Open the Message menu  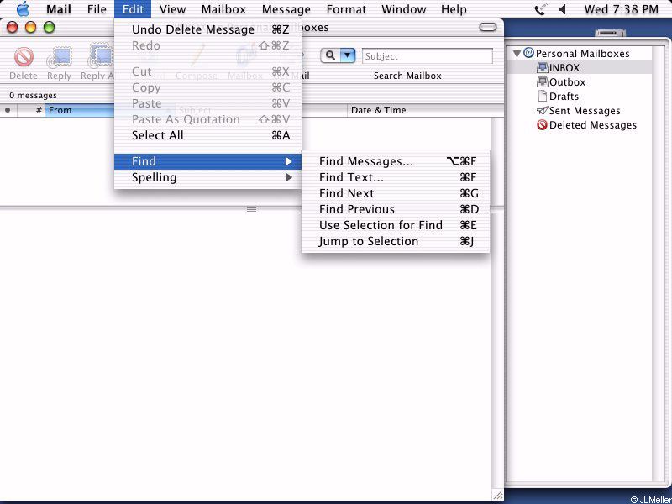point(286,9)
